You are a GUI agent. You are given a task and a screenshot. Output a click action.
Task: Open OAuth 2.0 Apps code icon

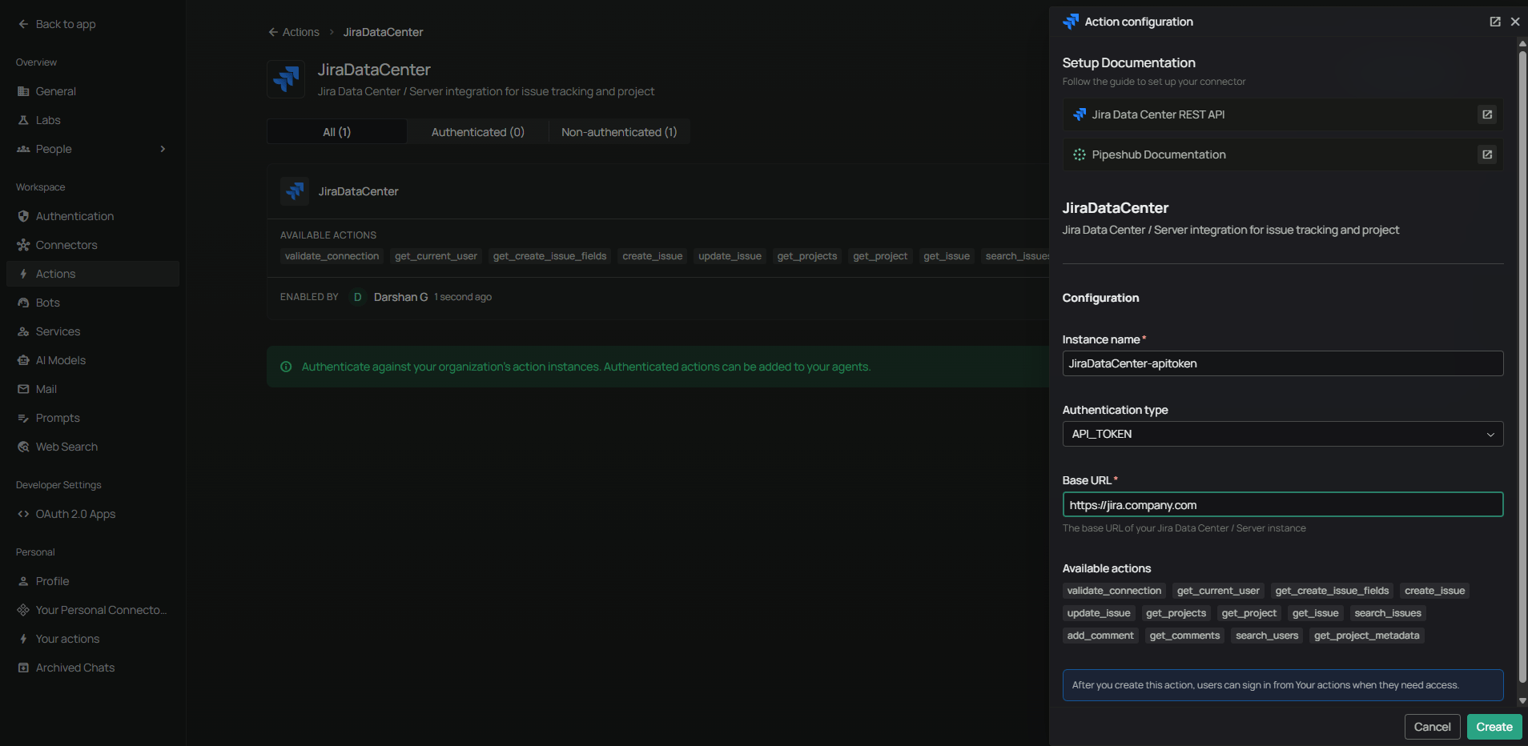coord(23,514)
